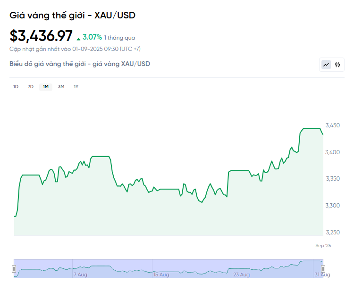Switch to candlestick chart view

tap(337, 65)
